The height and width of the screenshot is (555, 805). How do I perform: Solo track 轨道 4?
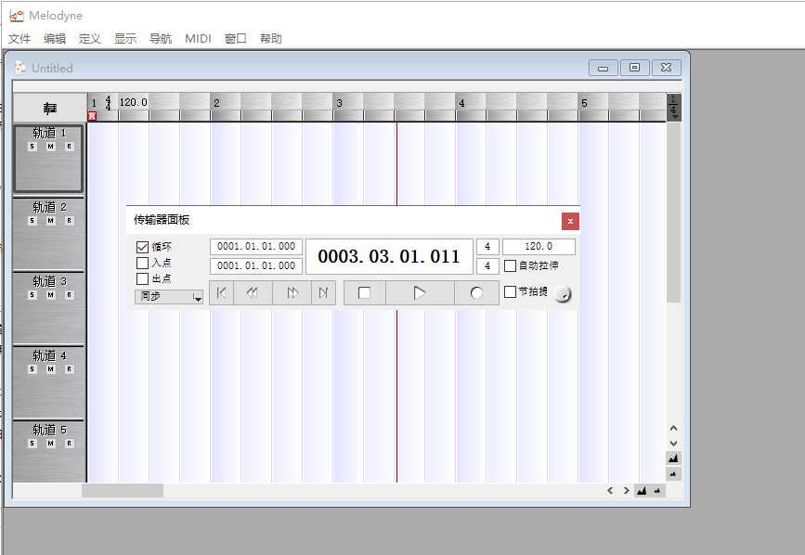(x=32, y=369)
